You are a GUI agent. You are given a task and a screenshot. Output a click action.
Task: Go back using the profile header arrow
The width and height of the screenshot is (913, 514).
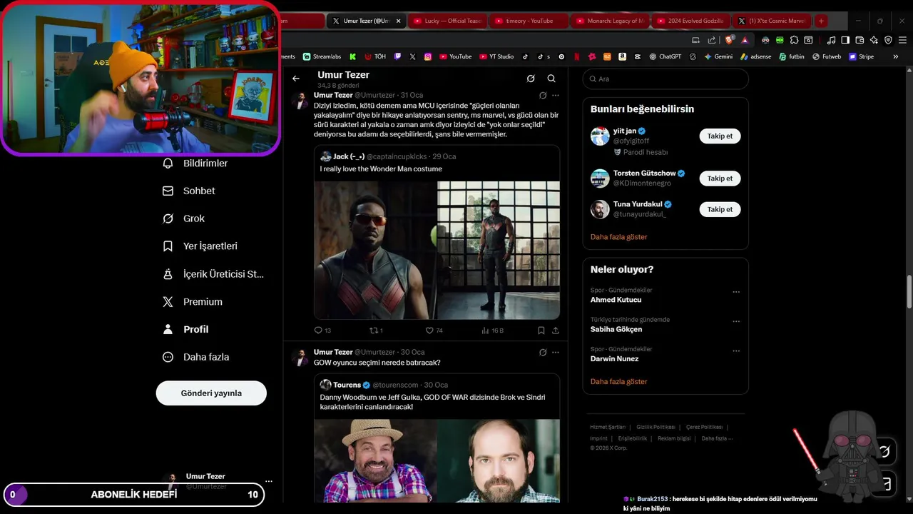pos(296,79)
